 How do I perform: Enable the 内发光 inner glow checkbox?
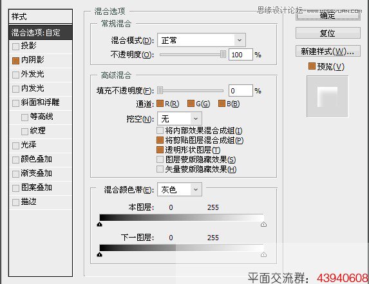pos(15,89)
